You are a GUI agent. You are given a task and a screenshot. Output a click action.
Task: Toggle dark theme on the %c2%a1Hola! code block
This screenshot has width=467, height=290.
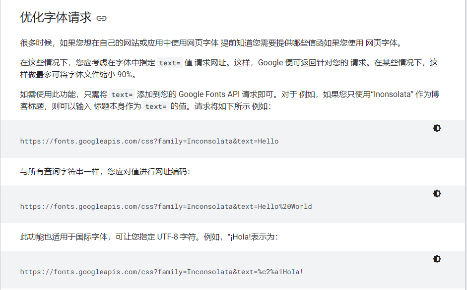click(x=437, y=259)
